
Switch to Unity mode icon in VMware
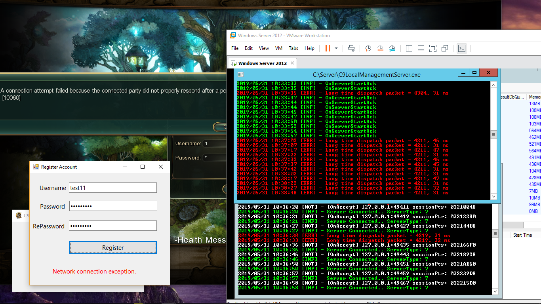[x=445, y=48]
